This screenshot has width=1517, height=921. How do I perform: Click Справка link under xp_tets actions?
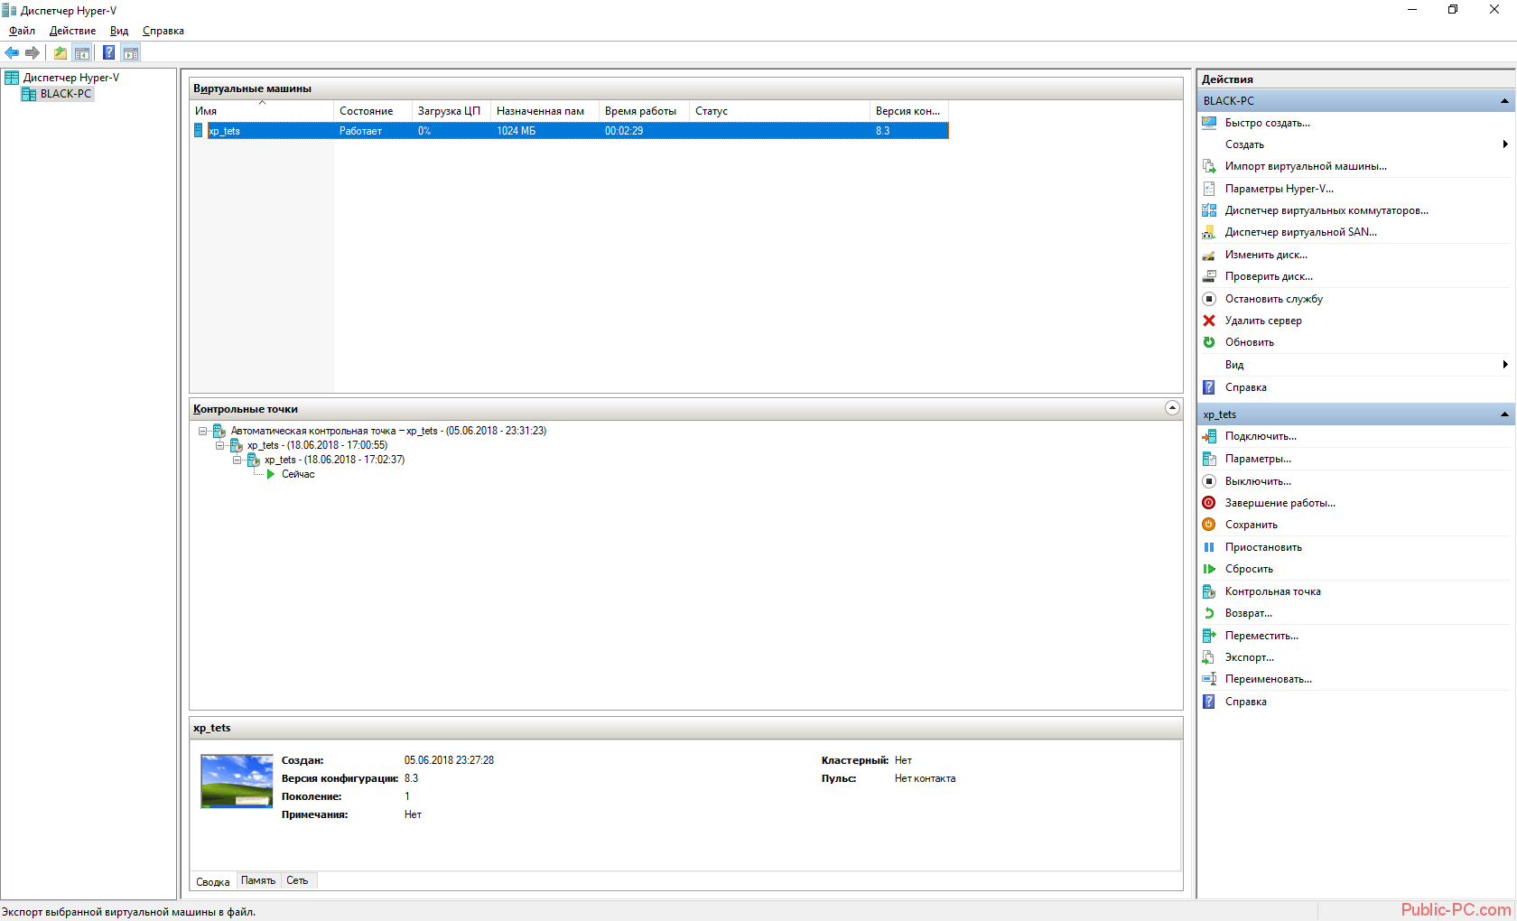[x=1245, y=702]
